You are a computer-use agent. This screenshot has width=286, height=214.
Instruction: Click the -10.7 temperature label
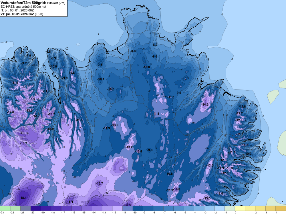[x=185, y=79]
